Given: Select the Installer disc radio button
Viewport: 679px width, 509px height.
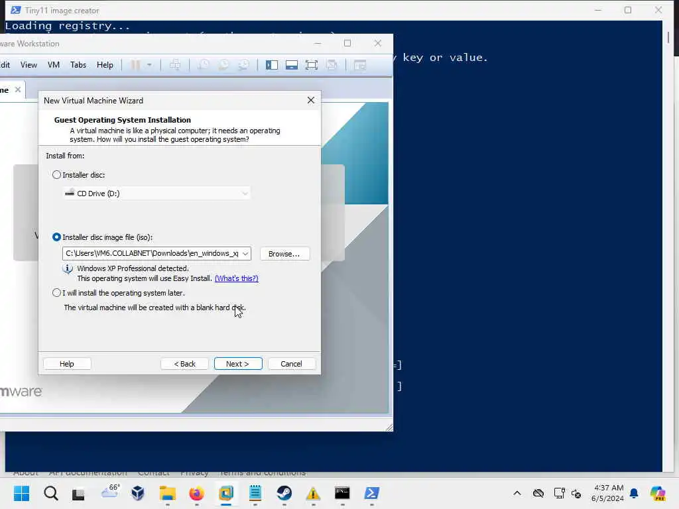Looking at the screenshot, I should click(56, 175).
